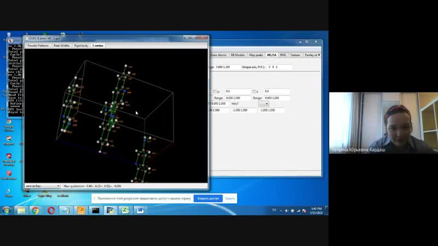Open the Vary? dropdown
Viewport: 438px width, 246px height.
(x=263, y=104)
